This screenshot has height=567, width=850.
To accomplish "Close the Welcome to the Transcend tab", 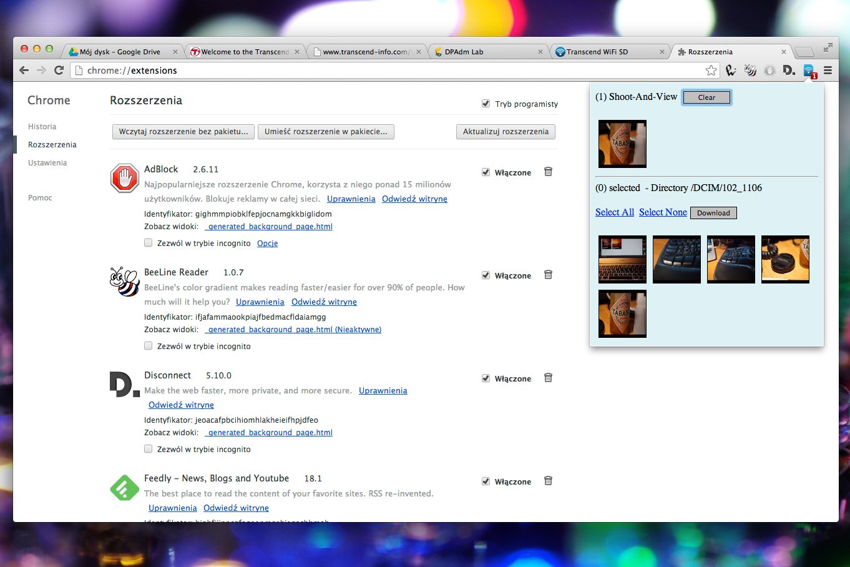I will click(x=297, y=52).
